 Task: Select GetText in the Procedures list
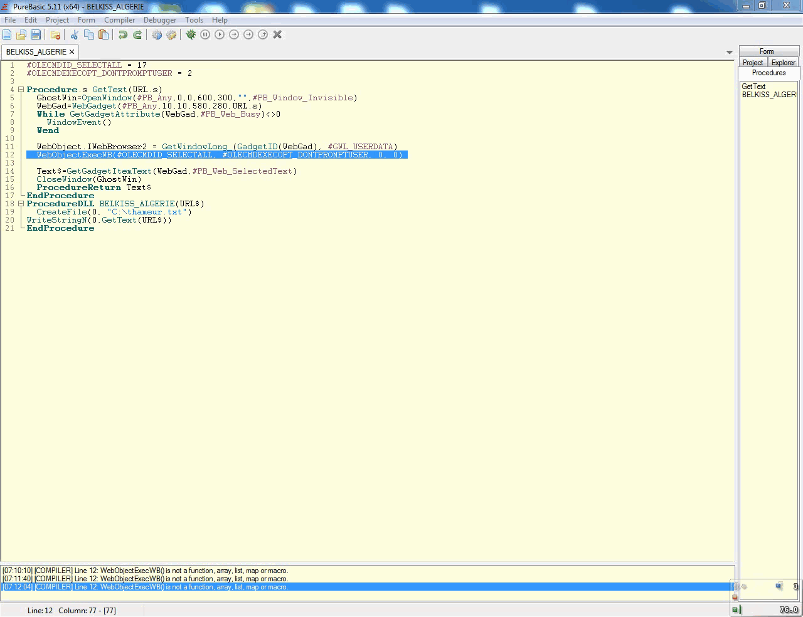[753, 87]
